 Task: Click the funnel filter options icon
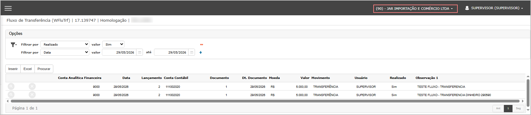coord(13,45)
